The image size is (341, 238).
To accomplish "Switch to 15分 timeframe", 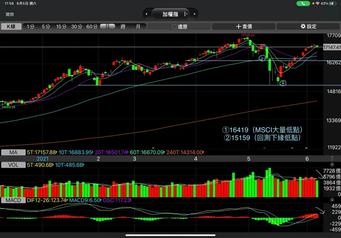I will [x=61, y=27].
